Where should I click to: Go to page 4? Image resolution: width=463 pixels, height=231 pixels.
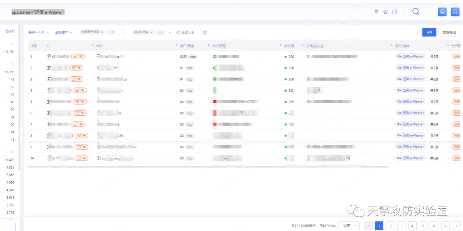[x=412, y=226]
